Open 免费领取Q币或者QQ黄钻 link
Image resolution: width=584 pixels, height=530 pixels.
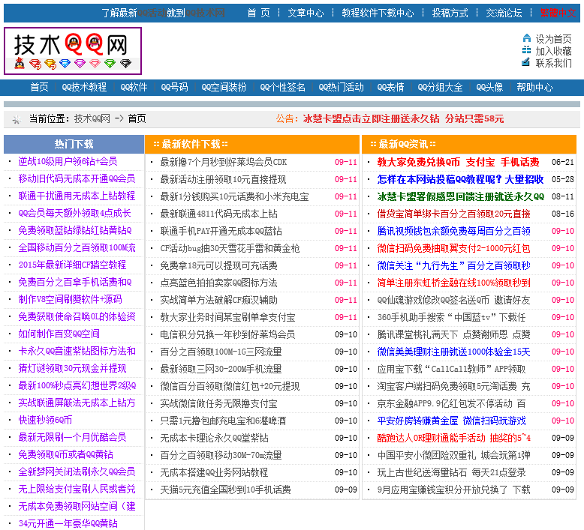tap(65, 454)
